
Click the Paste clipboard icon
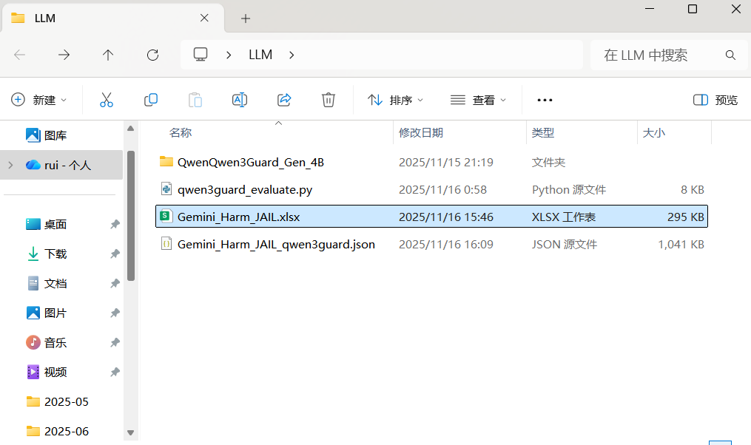pyautogui.click(x=195, y=100)
